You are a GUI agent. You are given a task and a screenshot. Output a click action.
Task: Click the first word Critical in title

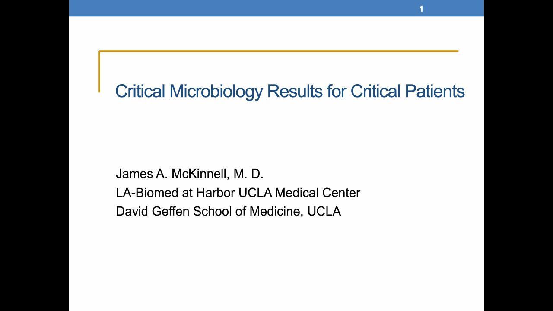tap(140, 91)
